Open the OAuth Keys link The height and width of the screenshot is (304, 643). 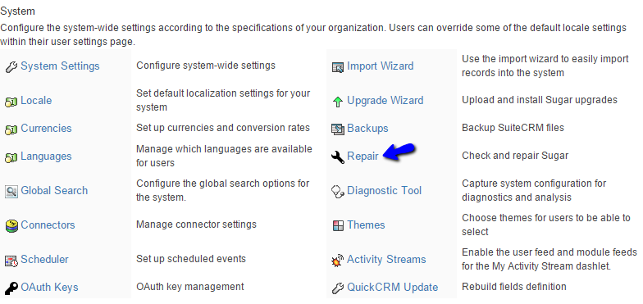coord(49,287)
